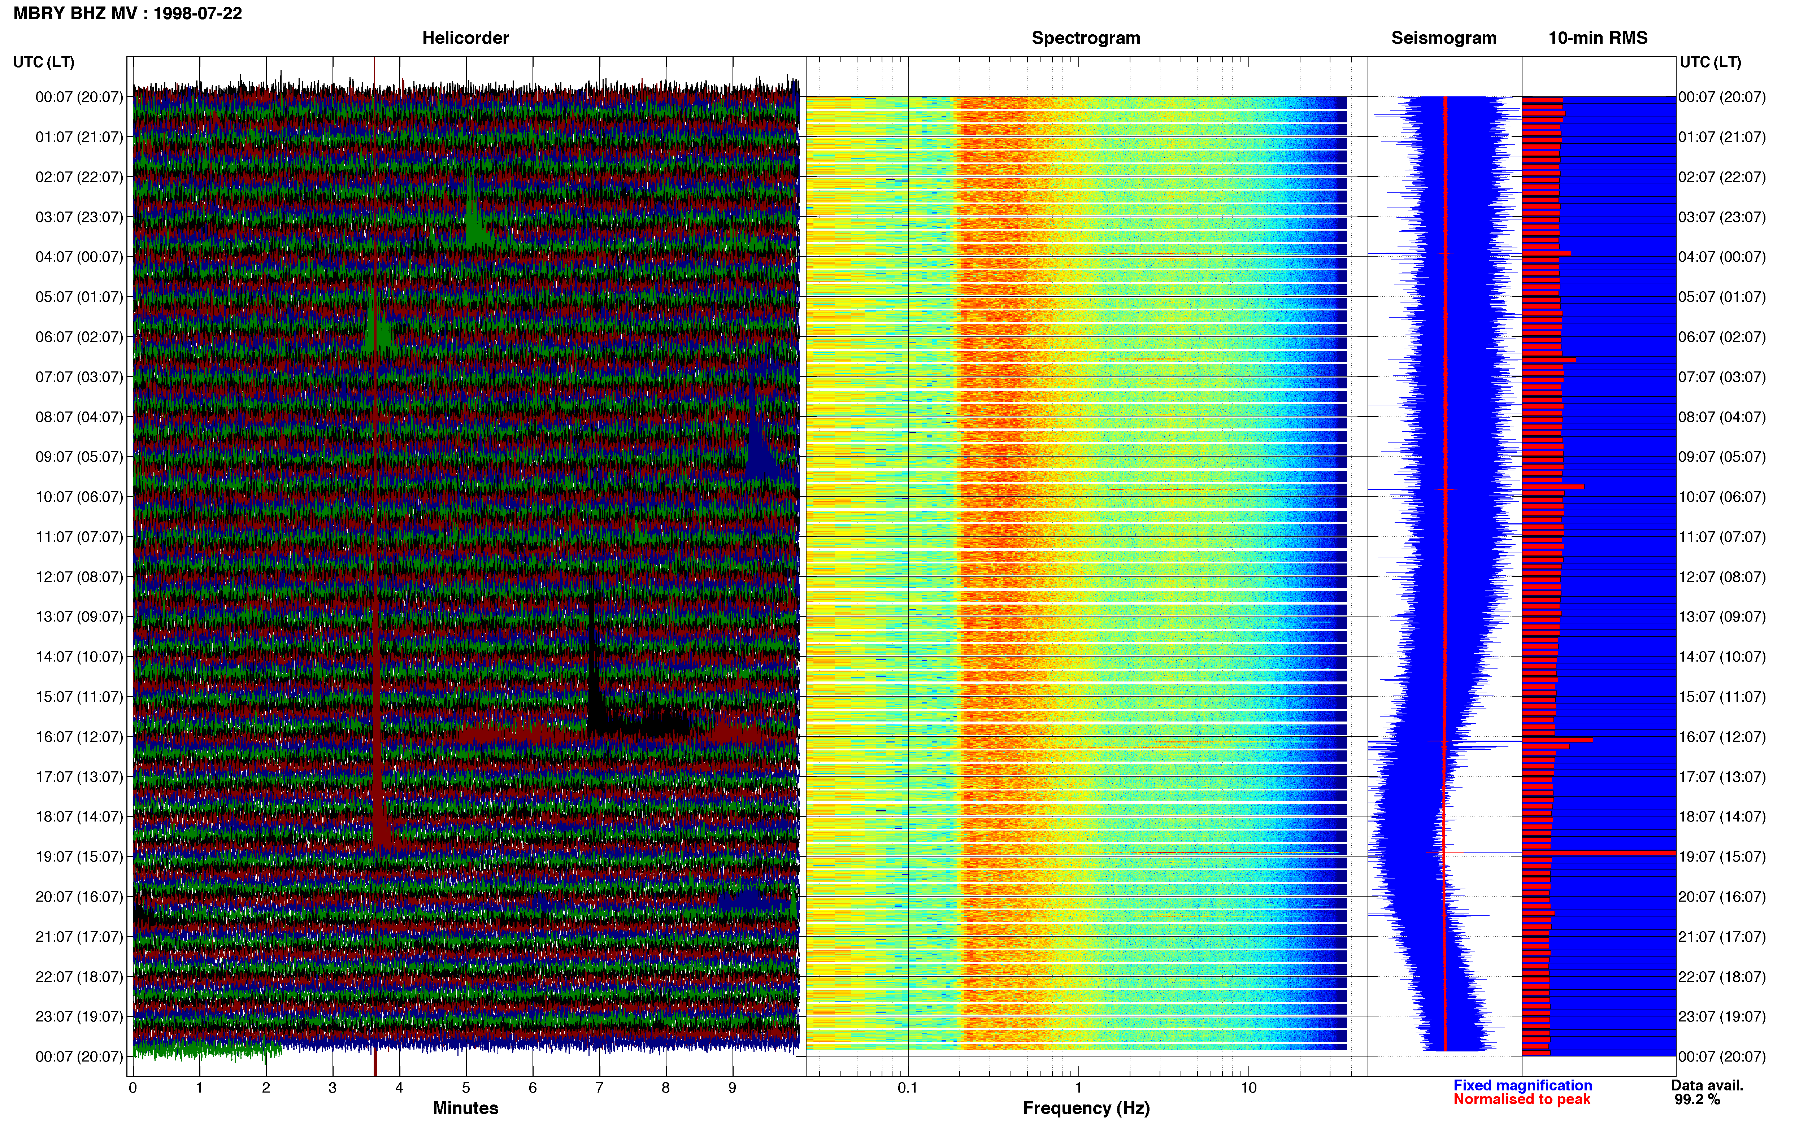Click right-side time label '19:07 (15:07)'
Viewport: 1812px width, 1133px height.
click(x=1722, y=857)
